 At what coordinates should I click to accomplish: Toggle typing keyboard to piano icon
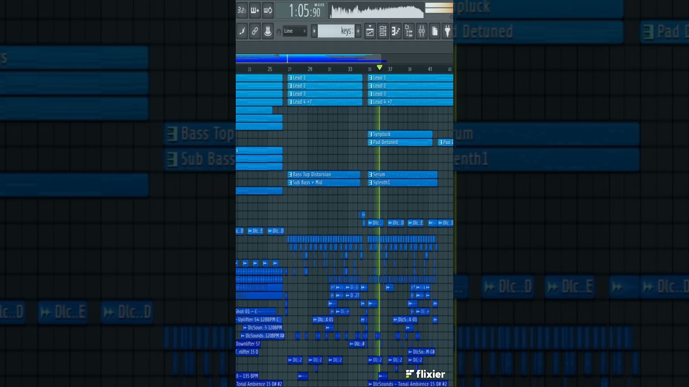click(x=242, y=31)
